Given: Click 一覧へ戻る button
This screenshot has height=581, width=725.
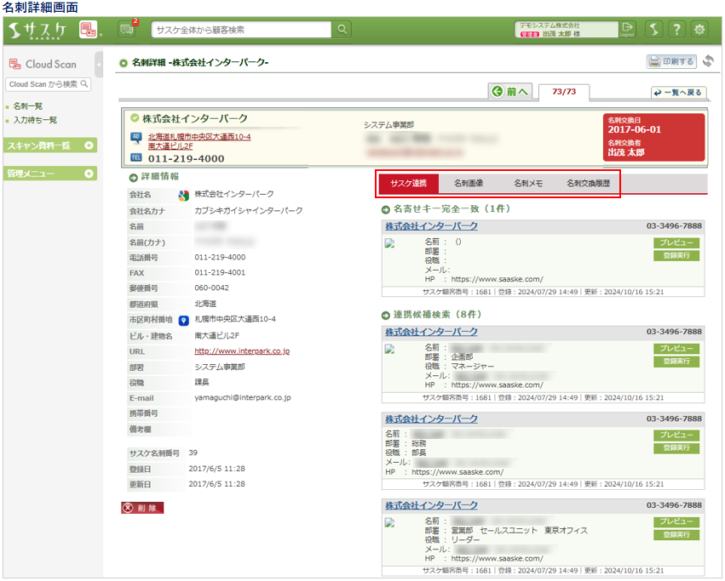Looking at the screenshot, I should point(679,93).
